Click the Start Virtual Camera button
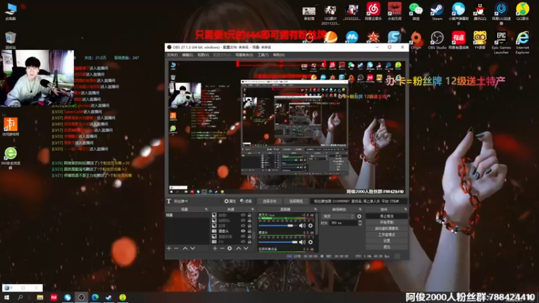This screenshot has height=303, width=539. pos(387,228)
